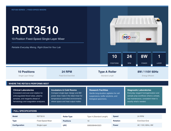Click the 'Diagnostic Laboratories' card

144,96
